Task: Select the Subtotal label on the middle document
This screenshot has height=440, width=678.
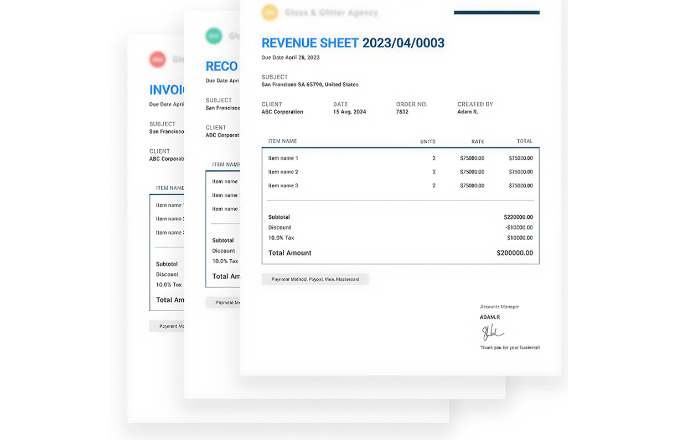Action: click(x=223, y=240)
